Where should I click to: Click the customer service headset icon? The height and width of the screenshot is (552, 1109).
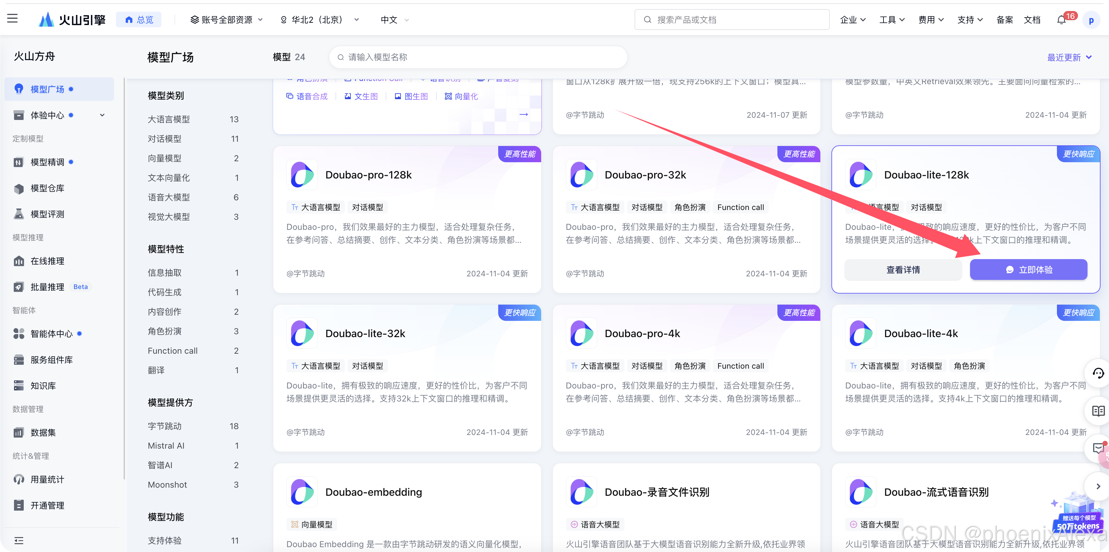tap(1098, 373)
